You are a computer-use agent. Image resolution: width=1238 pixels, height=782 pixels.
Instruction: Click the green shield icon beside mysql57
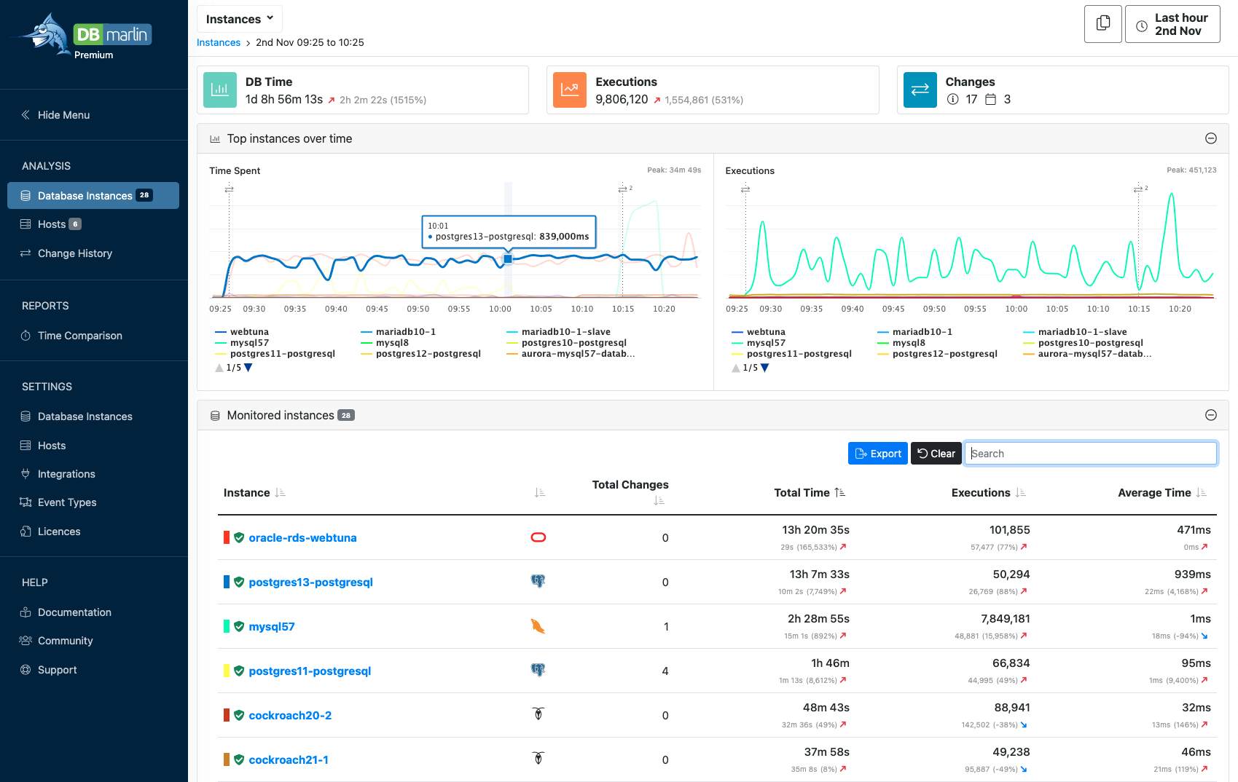(239, 626)
